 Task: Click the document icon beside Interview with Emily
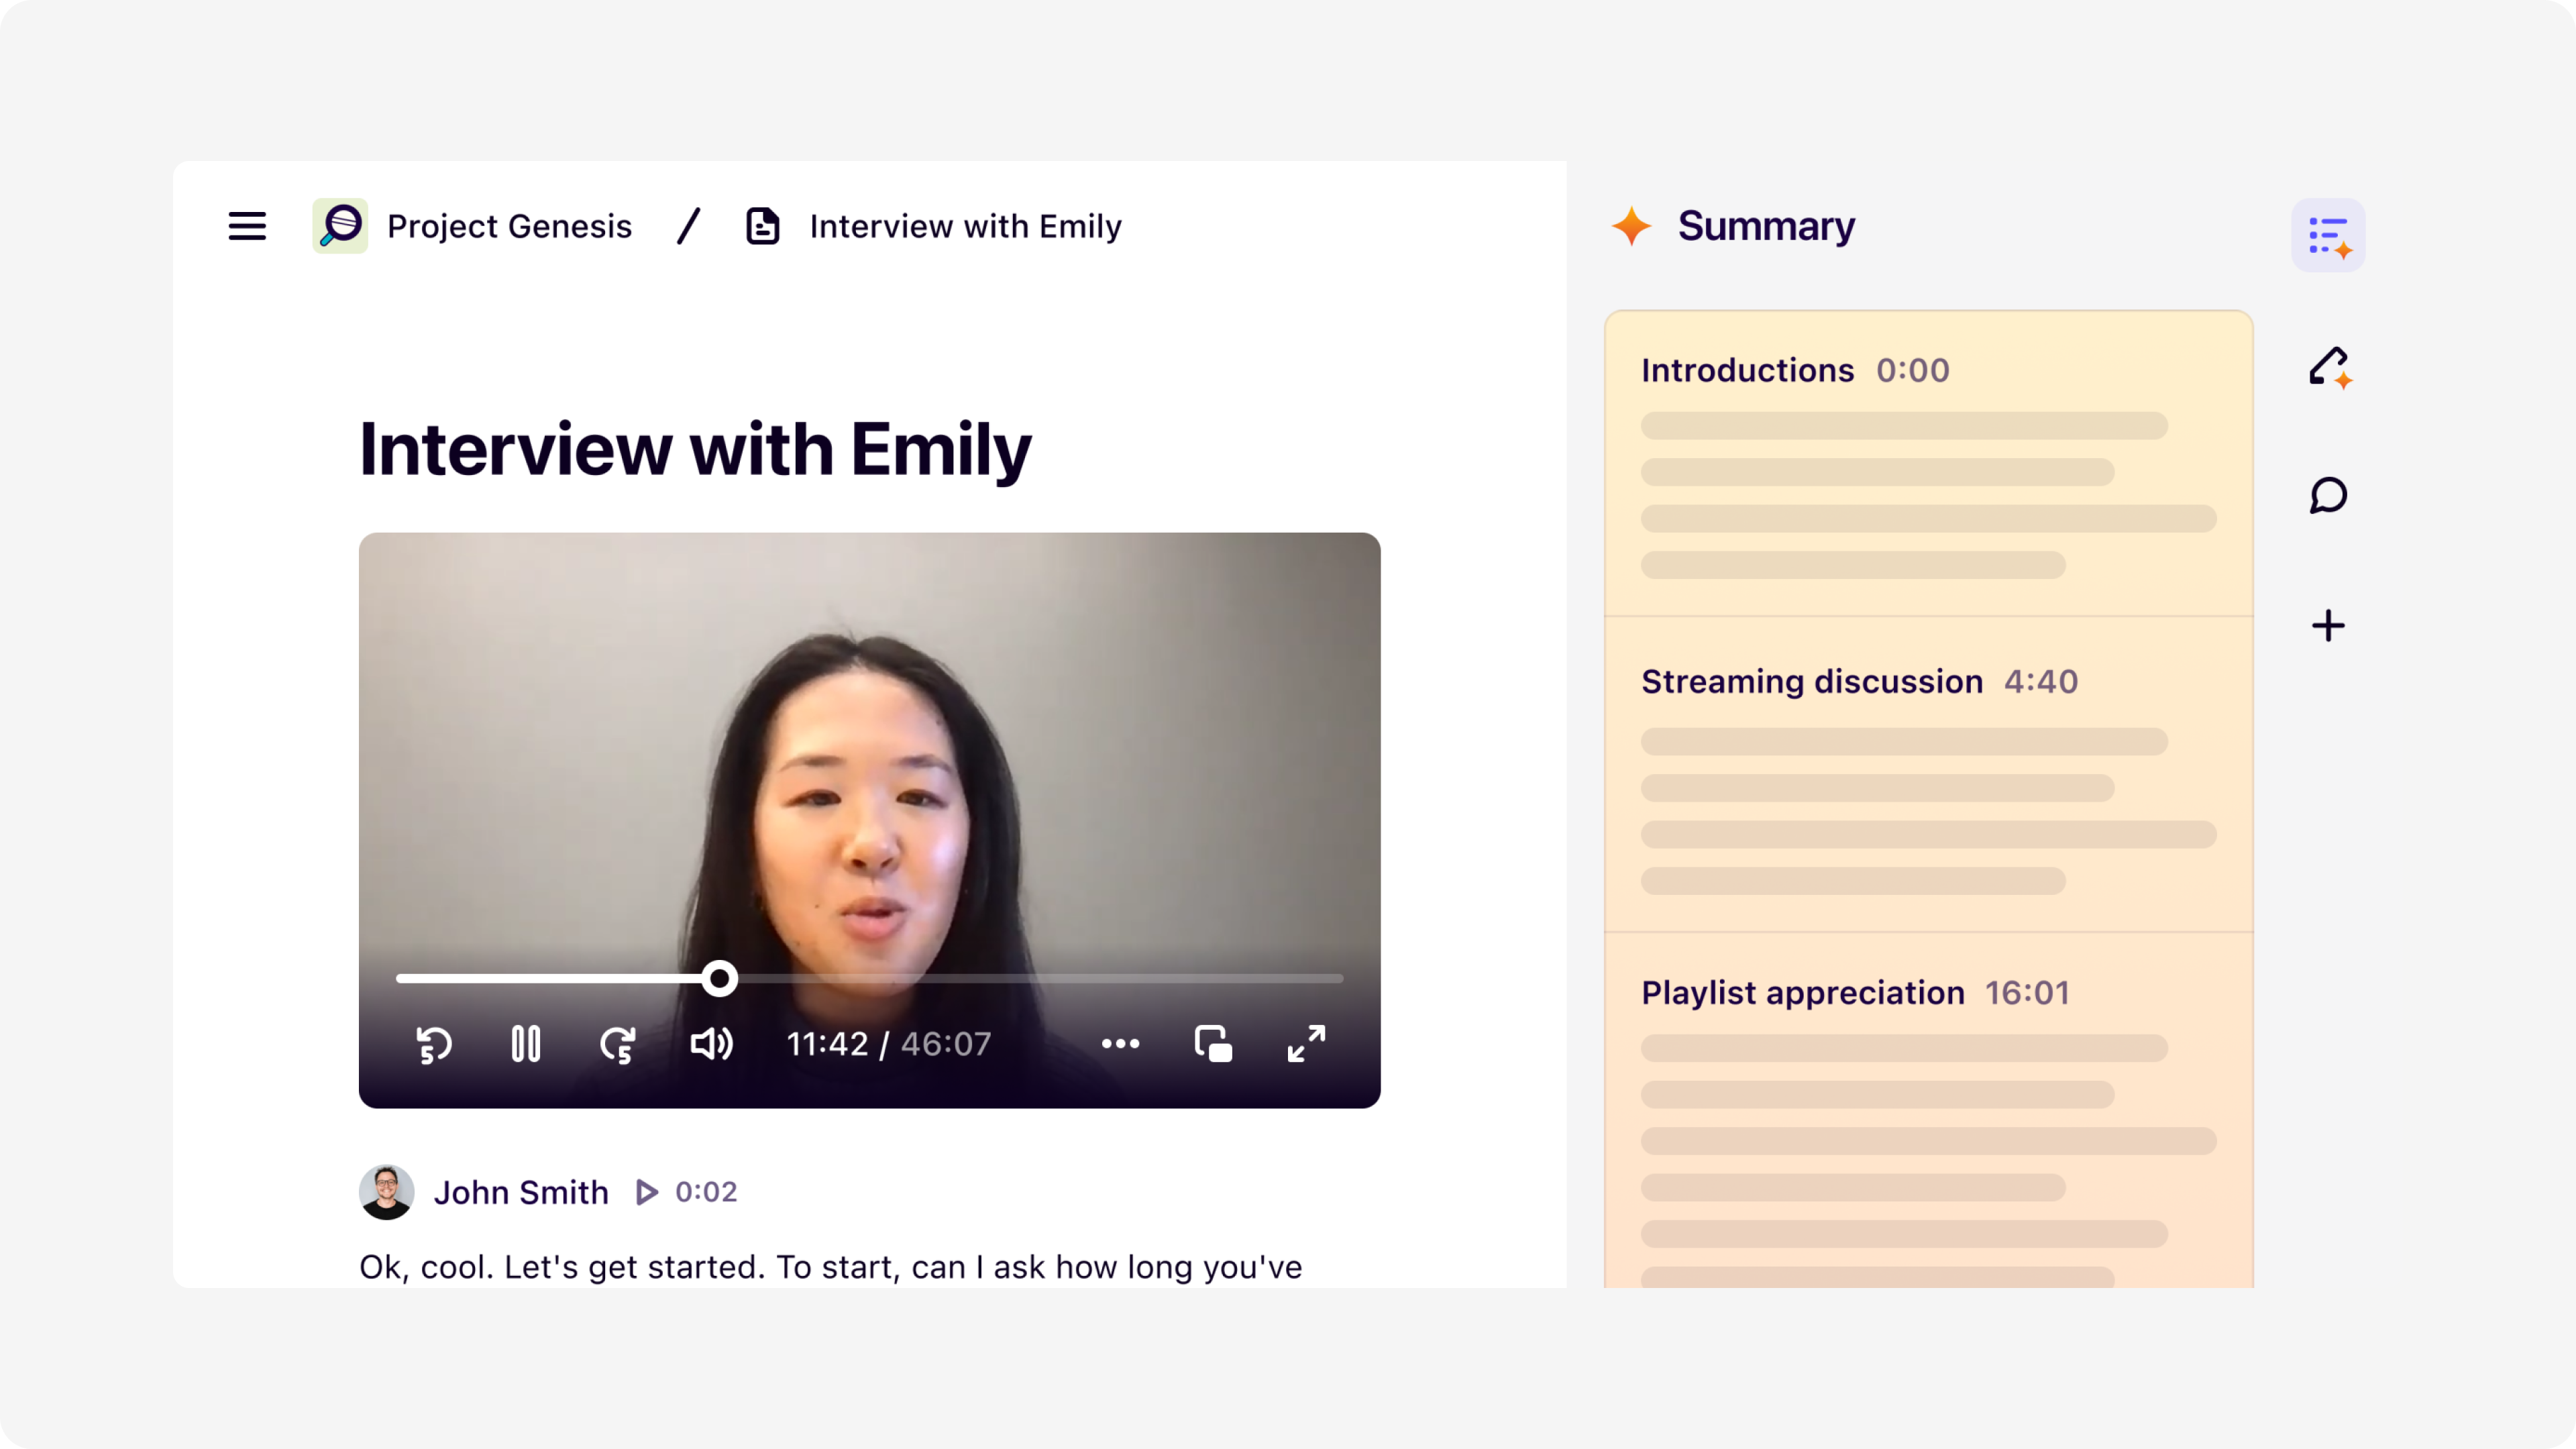click(763, 226)
